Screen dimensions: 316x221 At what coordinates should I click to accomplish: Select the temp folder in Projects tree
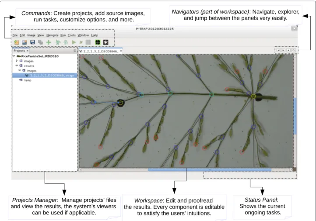tap(28, 80)
